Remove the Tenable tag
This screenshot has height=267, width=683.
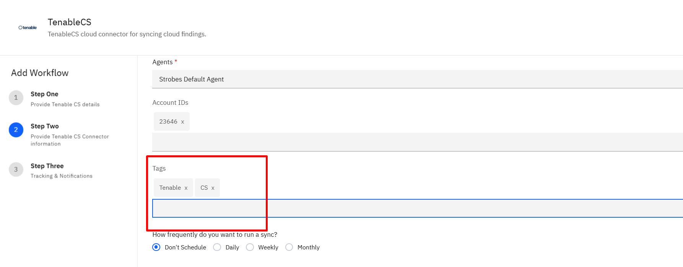(186, 188)
